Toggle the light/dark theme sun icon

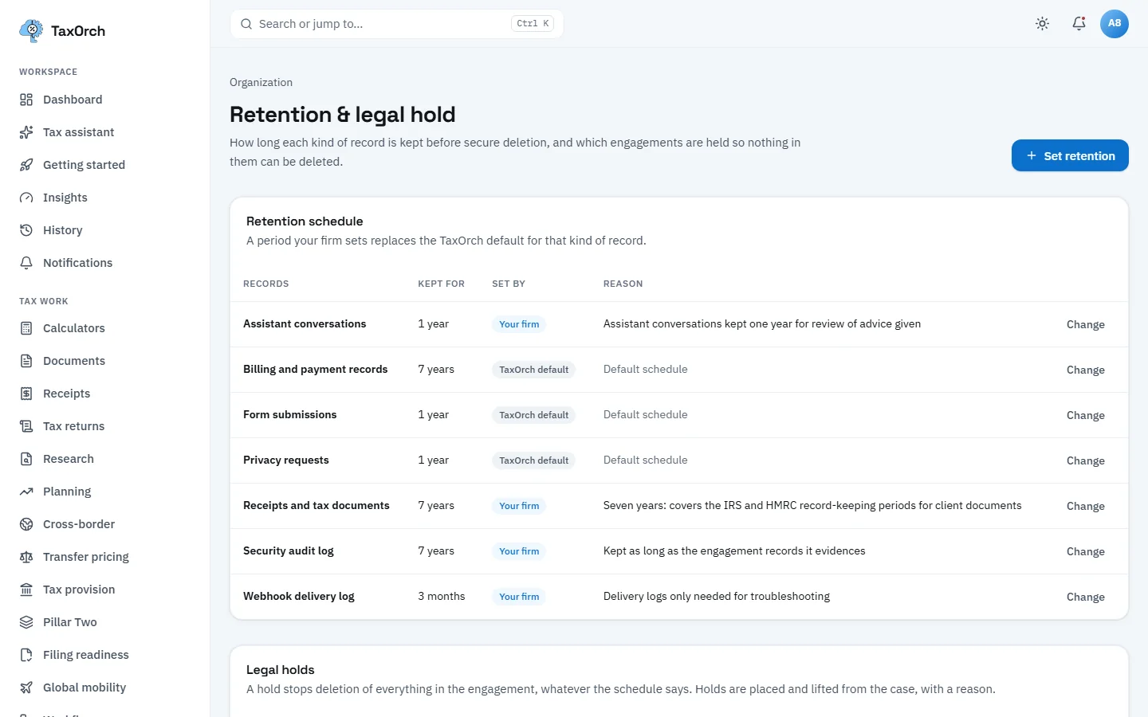[1042, 24]
